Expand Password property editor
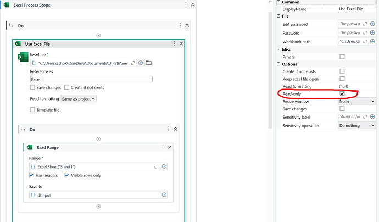This screenshot has width=379, height=222. point(365,32)
